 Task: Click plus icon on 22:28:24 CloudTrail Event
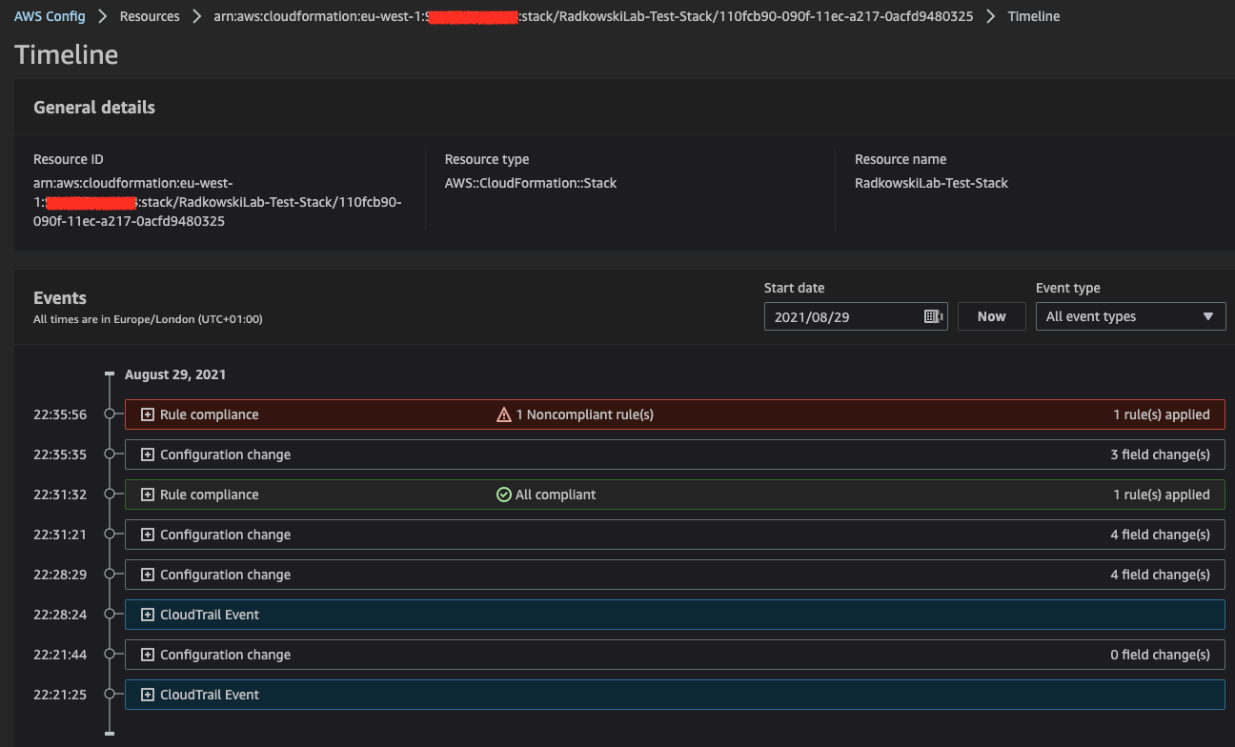click(148, 615)
